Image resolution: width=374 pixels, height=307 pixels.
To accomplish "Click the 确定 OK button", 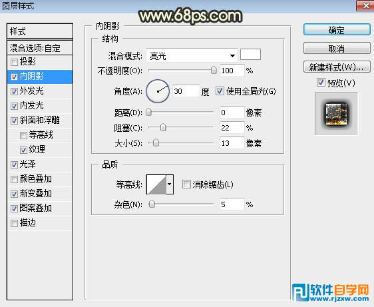I will click(x=337, y=30).
